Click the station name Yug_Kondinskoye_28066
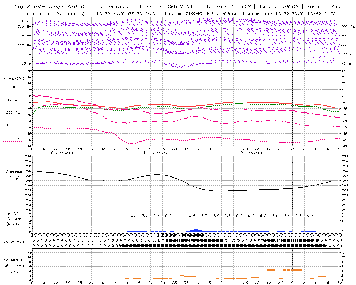Image resolution: width=356 pixels, height=285 pixels. tap(48, 7)
